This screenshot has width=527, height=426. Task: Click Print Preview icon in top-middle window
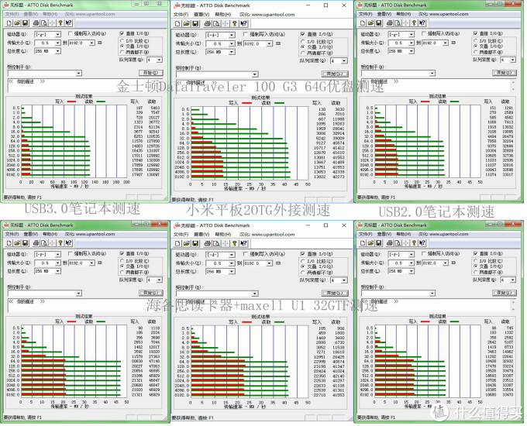pos(216,23)
